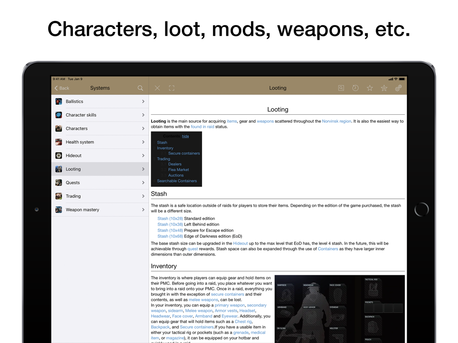Image resolution: width=458 pixels, height=343 pixels.
Task: Jump to Inventory in contents box
Action: coord(165,148)
